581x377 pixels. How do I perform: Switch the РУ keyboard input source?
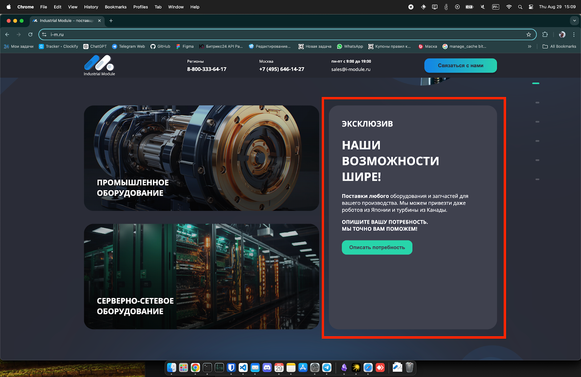[x=496, y=7]
